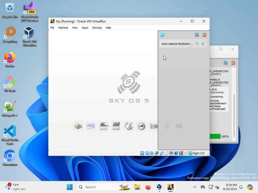Click the optical disk status icon
258x193 pixels.
tap(147, 153)
